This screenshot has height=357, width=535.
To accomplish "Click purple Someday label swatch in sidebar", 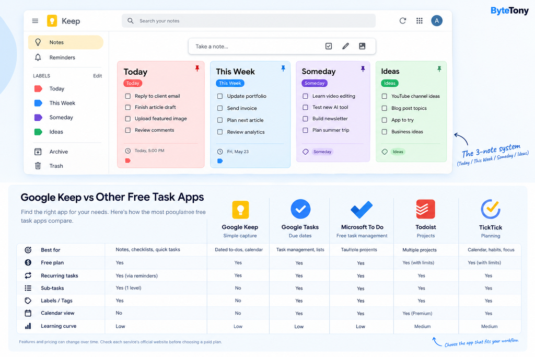I will tap(38, 118).
